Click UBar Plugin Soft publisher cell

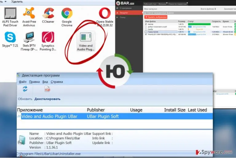[103, 116]
